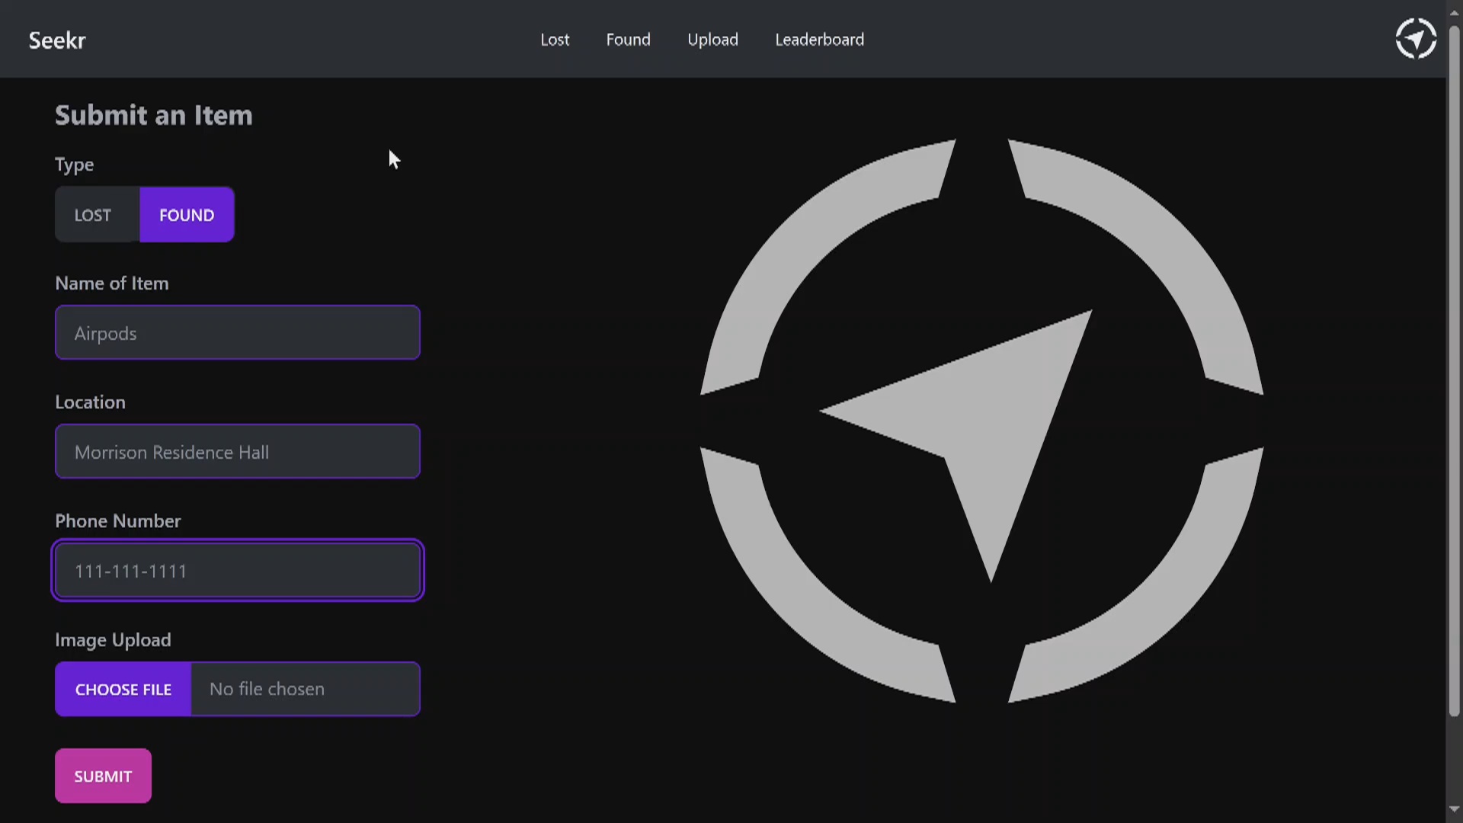Click the 'No file chosen' file area
This screenshot has width=1463, height=823.
tap(305, 689)
